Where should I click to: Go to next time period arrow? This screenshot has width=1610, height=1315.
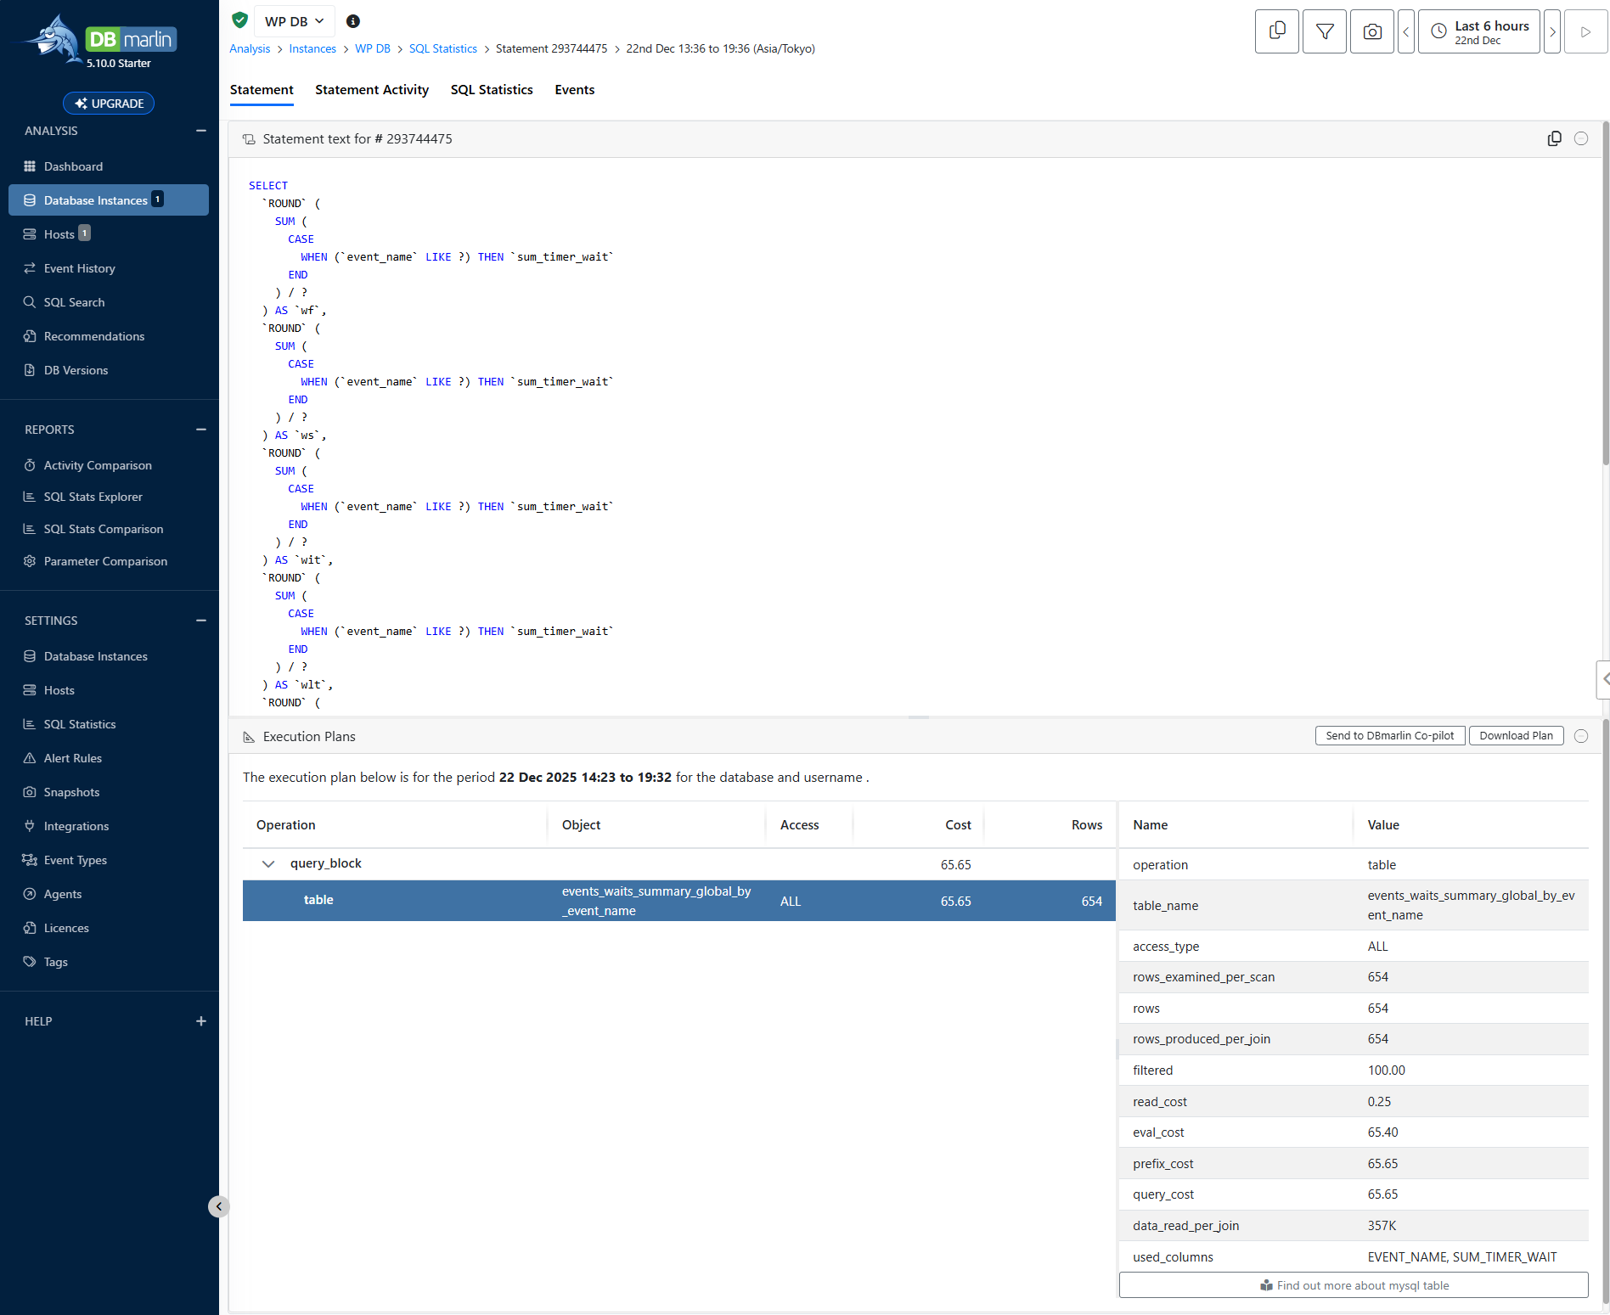click(1552, 31)
